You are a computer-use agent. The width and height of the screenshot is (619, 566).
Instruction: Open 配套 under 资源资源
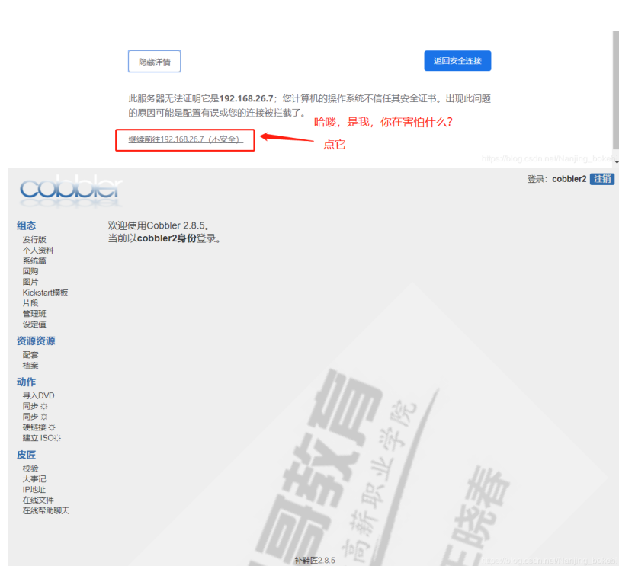[x=30, y=355]
